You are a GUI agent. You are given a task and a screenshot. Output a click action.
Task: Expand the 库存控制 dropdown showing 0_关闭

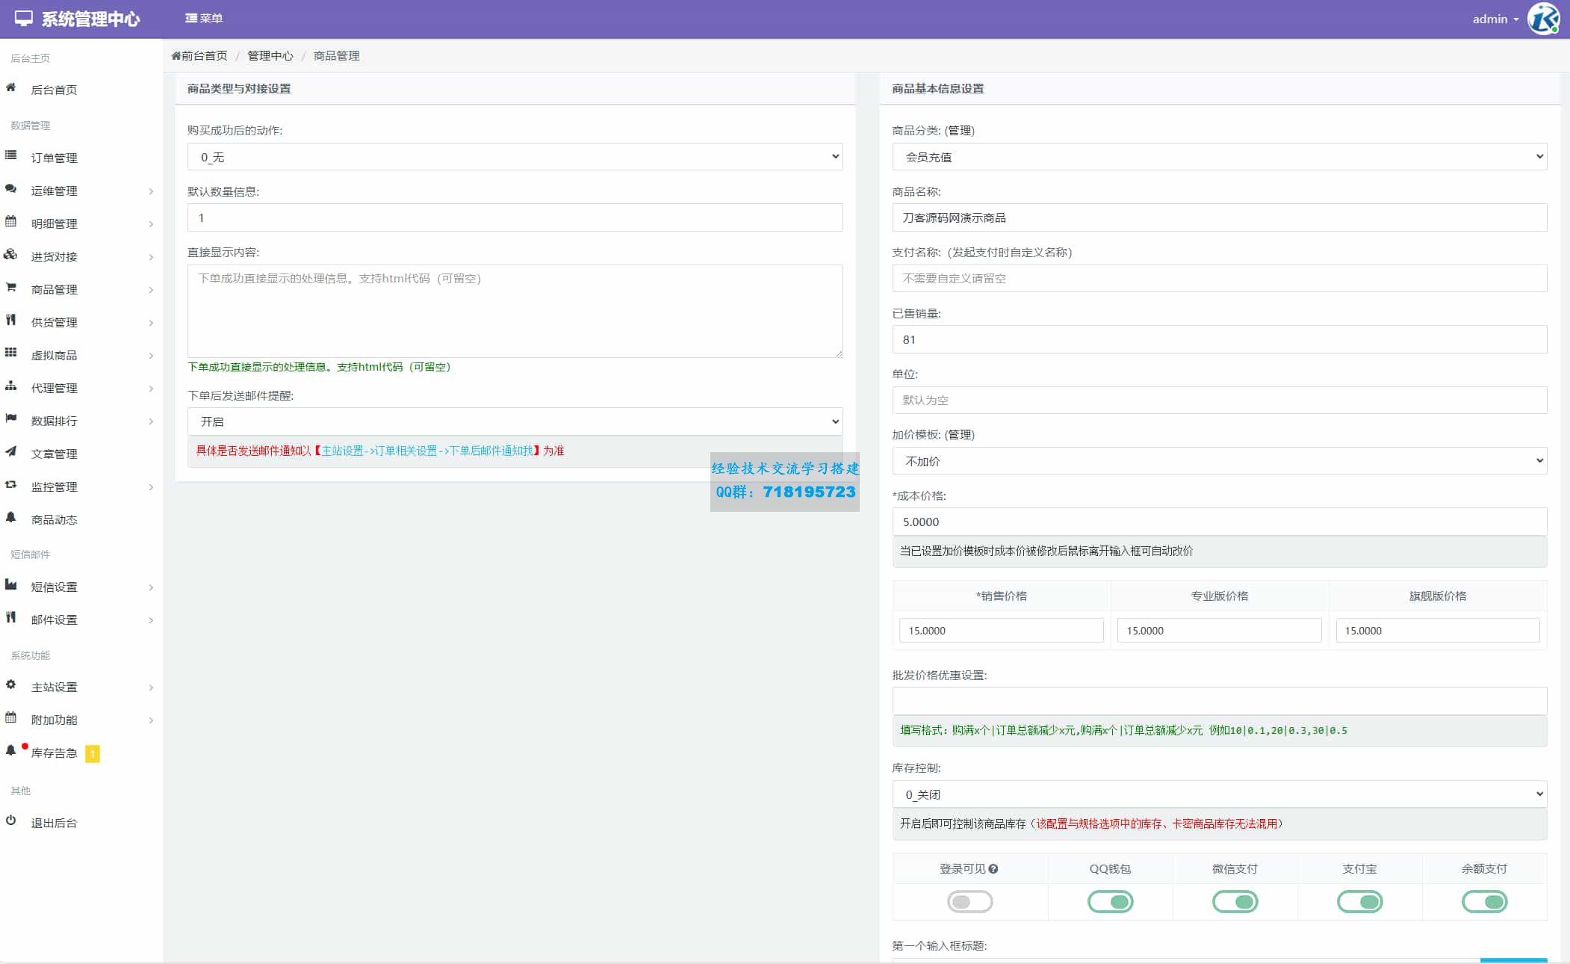(x=1219, y=794)
